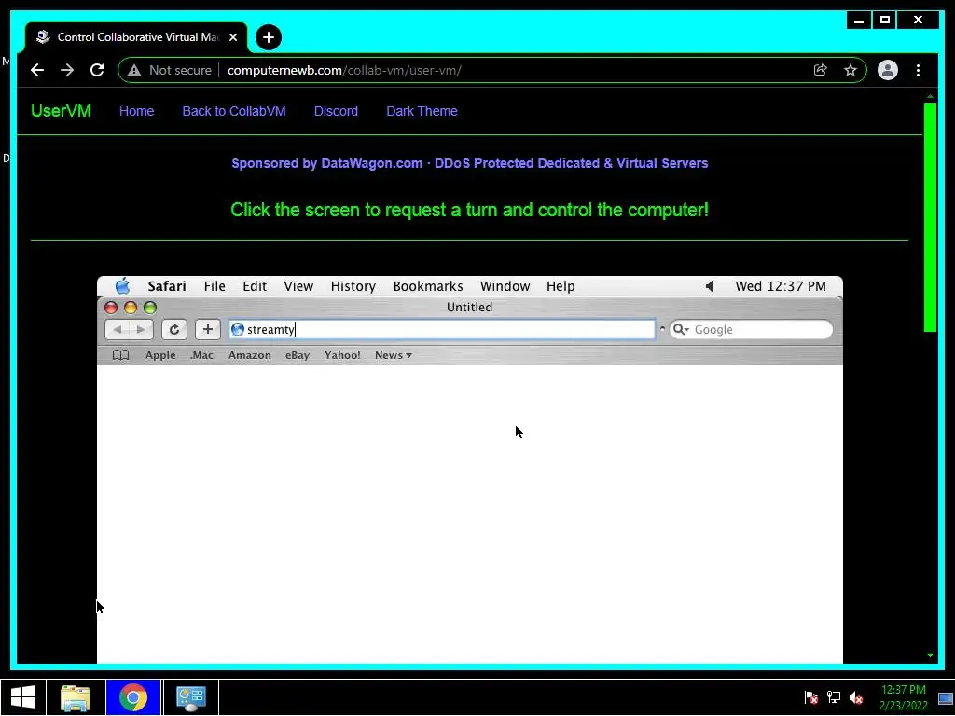Viewport: 955px width, 716px height.
Task: Open the Window menu in Safari
Action: click(505, 286)
